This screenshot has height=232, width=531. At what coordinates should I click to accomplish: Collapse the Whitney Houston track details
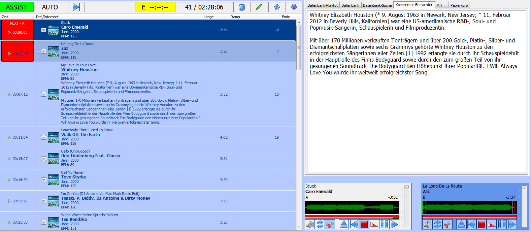click(43, 94)
